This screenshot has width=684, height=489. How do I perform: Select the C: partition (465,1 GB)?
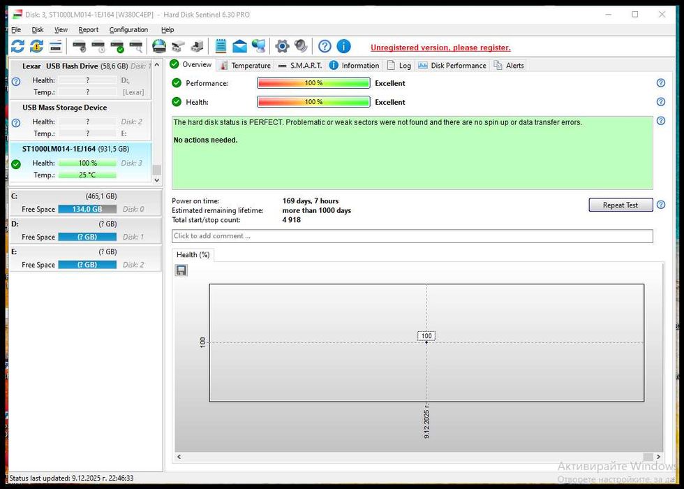coord(85,203)
